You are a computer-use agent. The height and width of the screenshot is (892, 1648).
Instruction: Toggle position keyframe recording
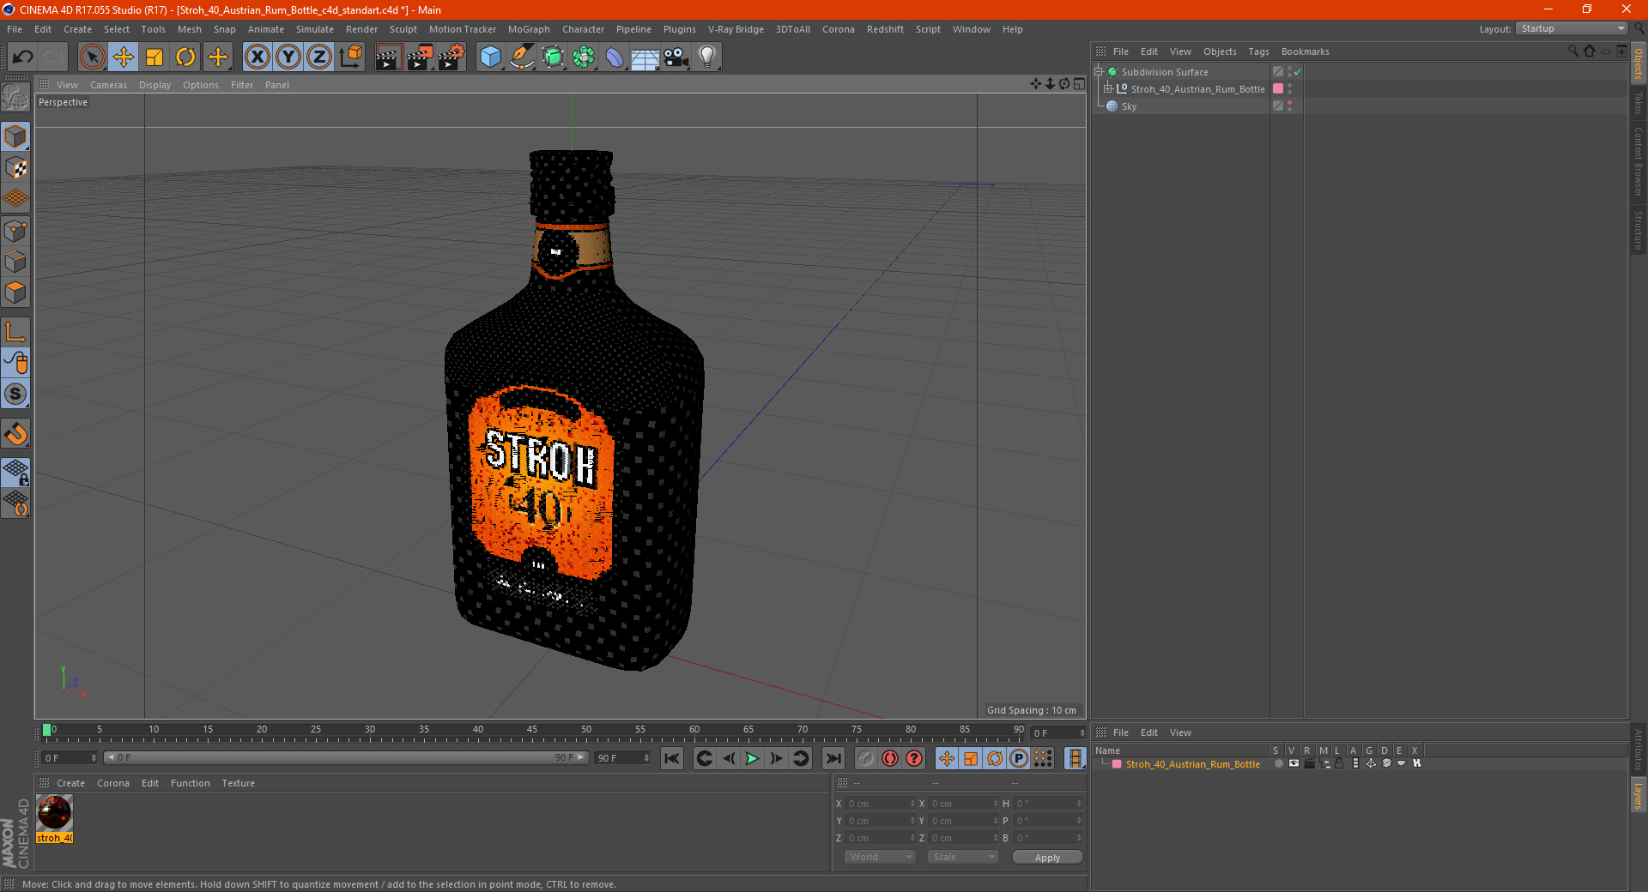[x=947, y=758]
